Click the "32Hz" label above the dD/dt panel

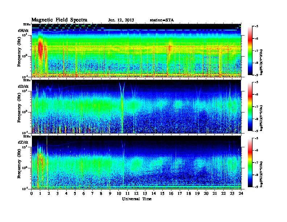coord(26,80)
